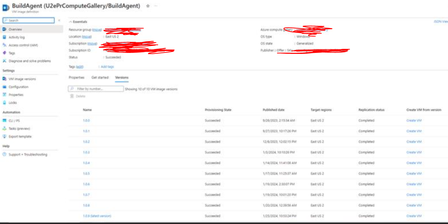The height and width of the screenshot is (224, 448).
Task: Open image version 1.0.5
Action: point(86,174)
